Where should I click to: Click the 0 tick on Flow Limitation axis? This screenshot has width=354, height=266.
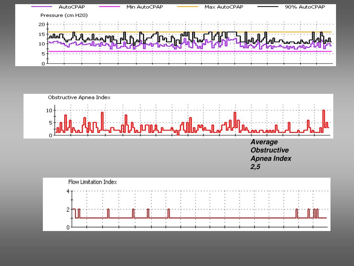coord(68,227)
